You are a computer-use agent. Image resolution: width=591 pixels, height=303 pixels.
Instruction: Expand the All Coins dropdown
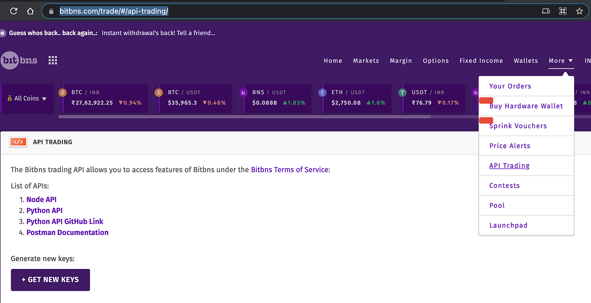pyautogui.click(x=27, y=99)
